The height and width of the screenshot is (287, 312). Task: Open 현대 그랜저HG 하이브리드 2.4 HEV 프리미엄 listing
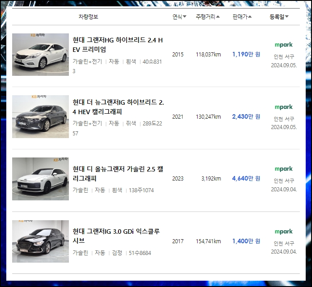118,45
